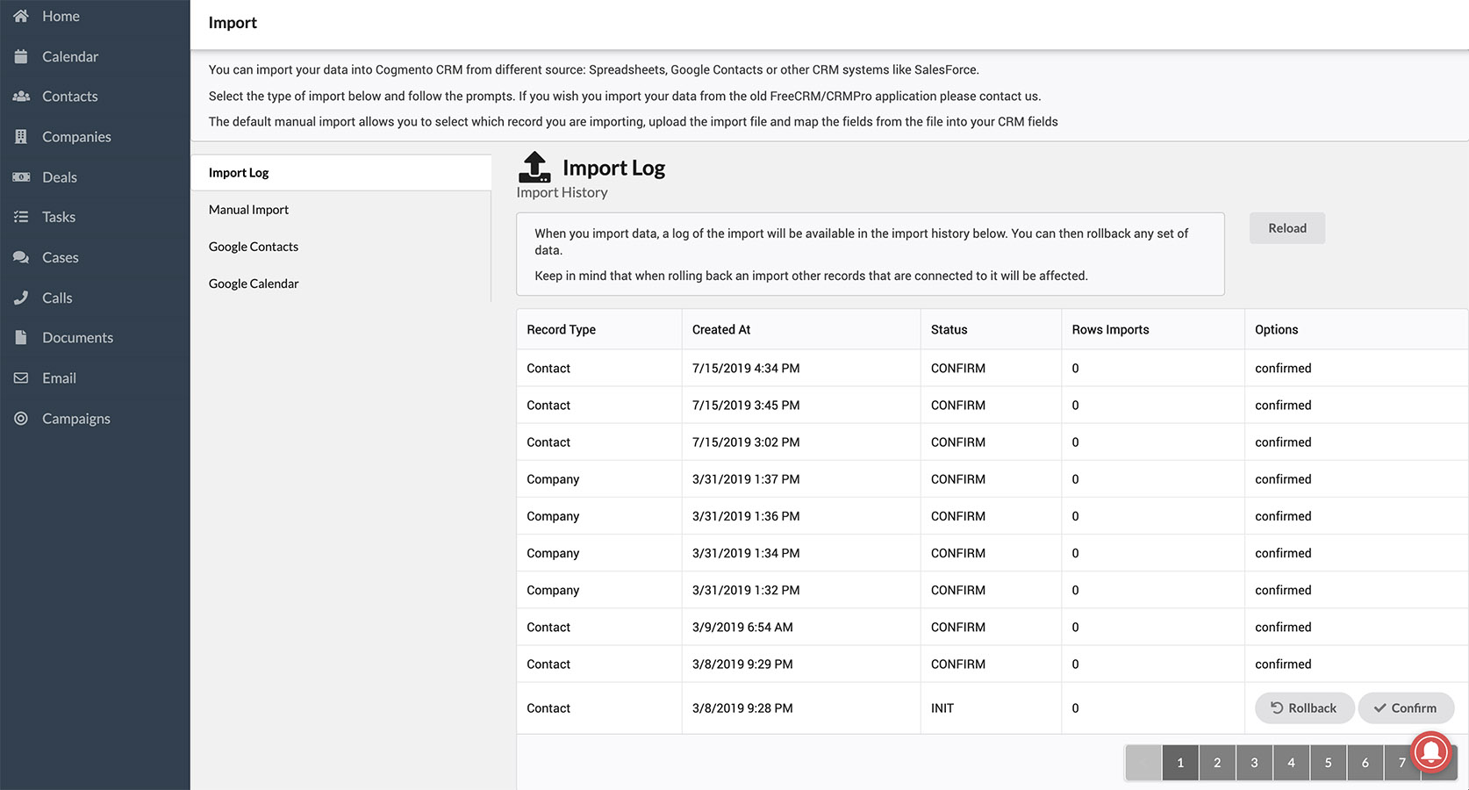Viewport: 1469px width, 790px height.
Task: Click date 3/9/2019 6:54 AM
Action: click(742, 628)
